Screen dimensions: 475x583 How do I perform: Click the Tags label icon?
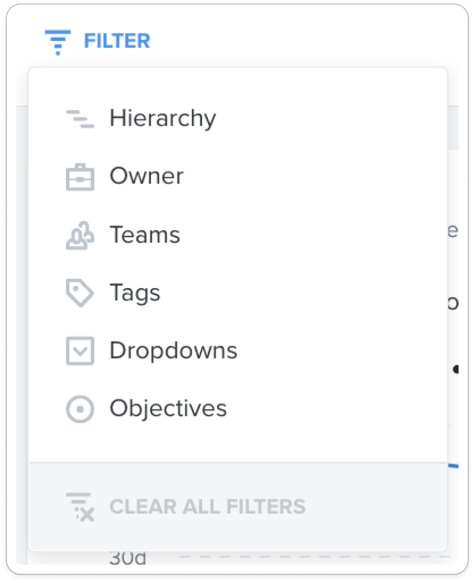pos(80,293)
